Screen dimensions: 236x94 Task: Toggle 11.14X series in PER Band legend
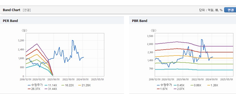point(51,85)
